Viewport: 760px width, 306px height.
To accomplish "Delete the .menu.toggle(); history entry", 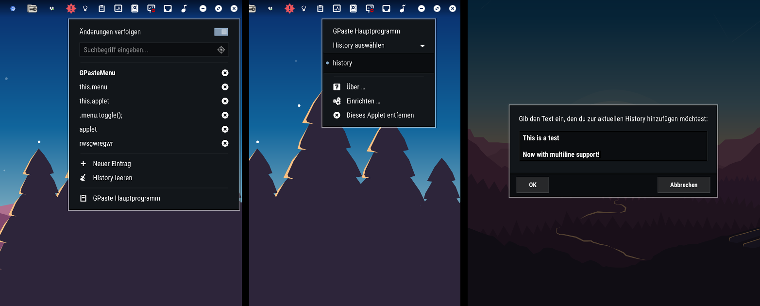I will pyautogui.click(x=225, y=115).
